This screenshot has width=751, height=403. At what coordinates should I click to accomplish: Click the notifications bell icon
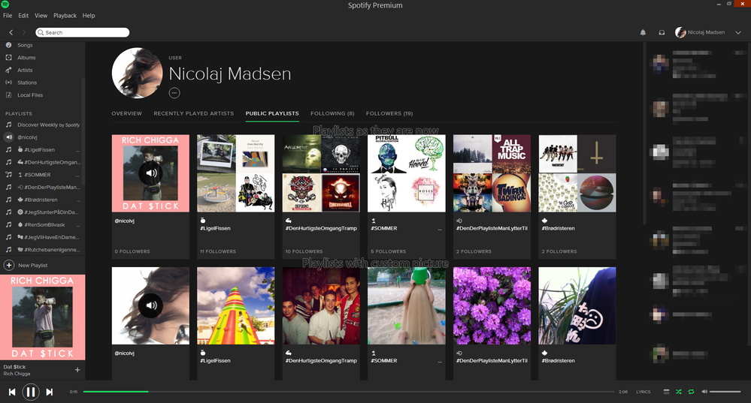tap(643, 32)
